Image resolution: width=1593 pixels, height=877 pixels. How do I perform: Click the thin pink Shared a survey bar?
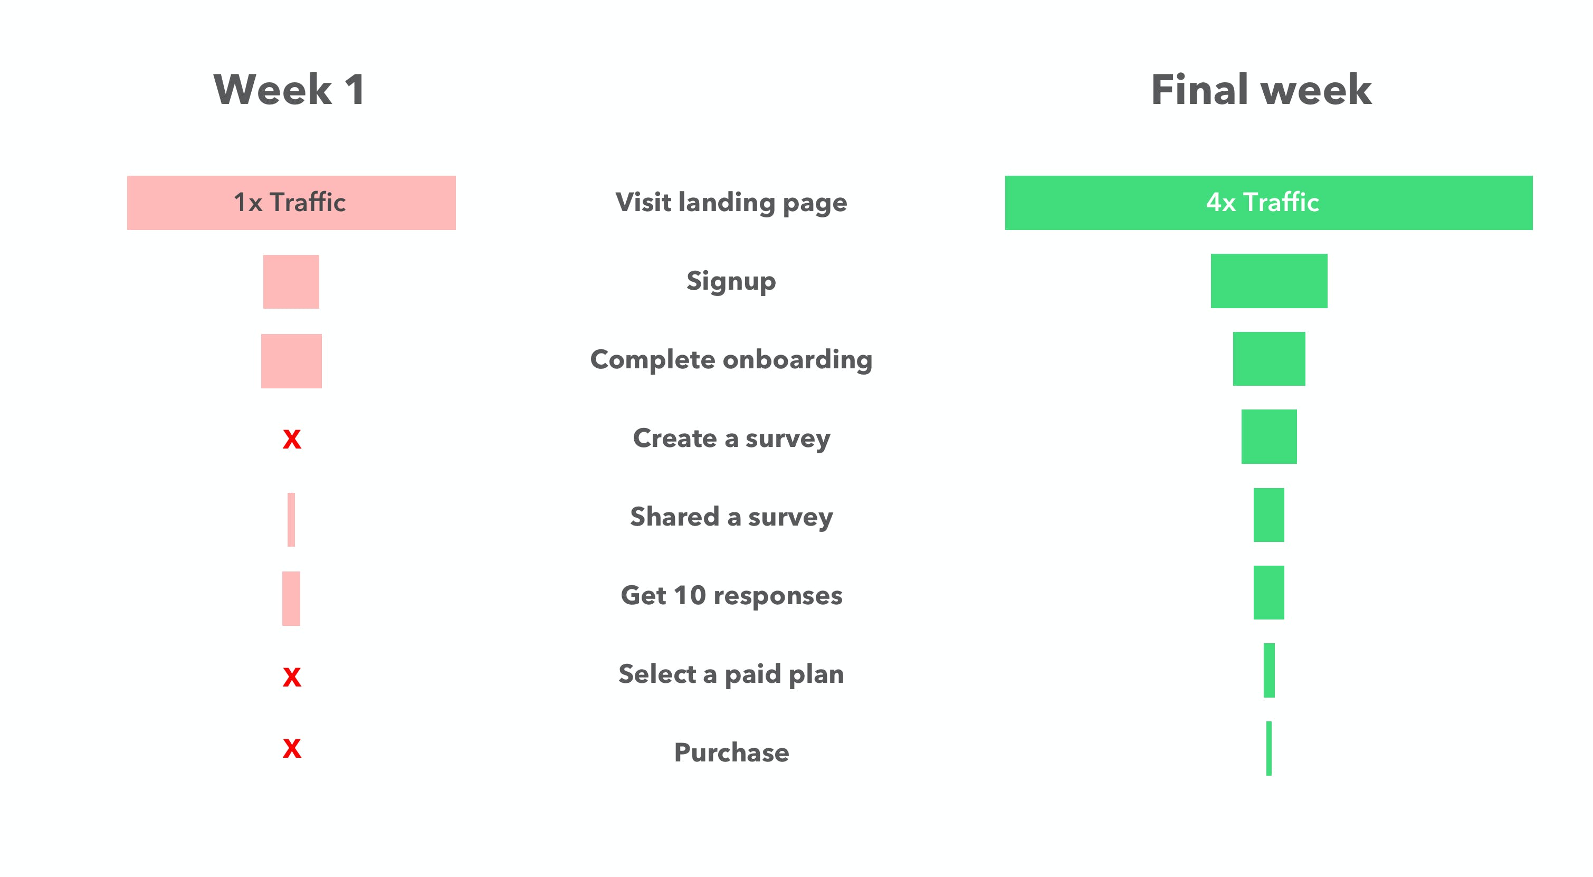click(291, 520)
